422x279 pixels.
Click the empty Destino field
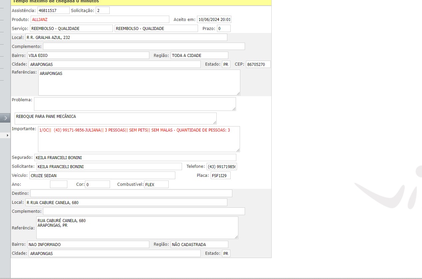[131, 193]
